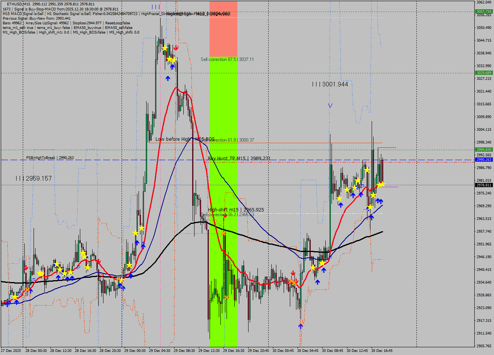Click the blue chevron marker below III 3001.944
This screenshot has height=355, width=494.
pos(330,104)
